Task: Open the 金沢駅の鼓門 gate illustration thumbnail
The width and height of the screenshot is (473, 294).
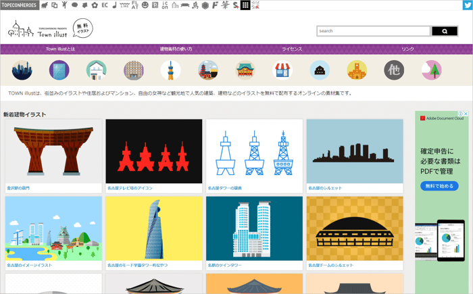Action: [x=53, y=151]
